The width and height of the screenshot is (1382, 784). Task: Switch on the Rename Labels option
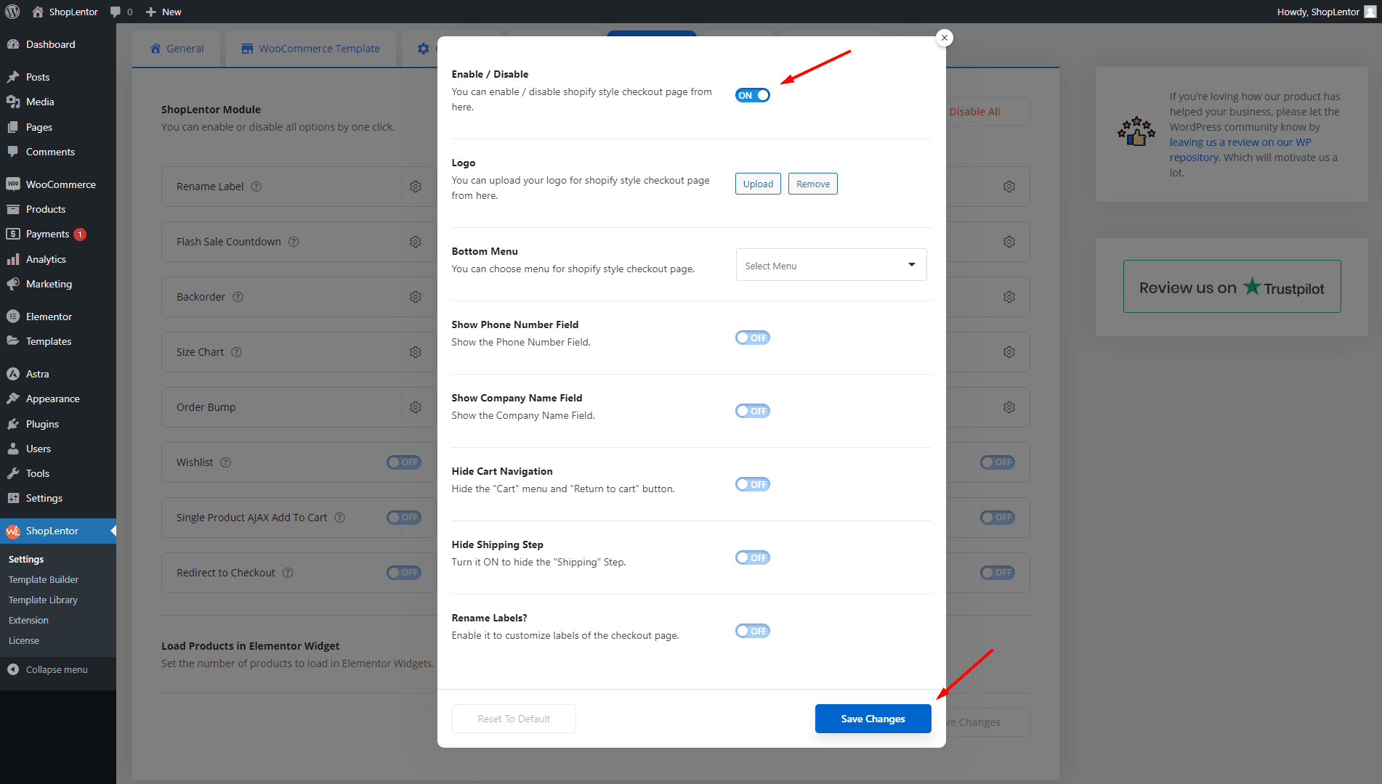[x=752, y=632]
